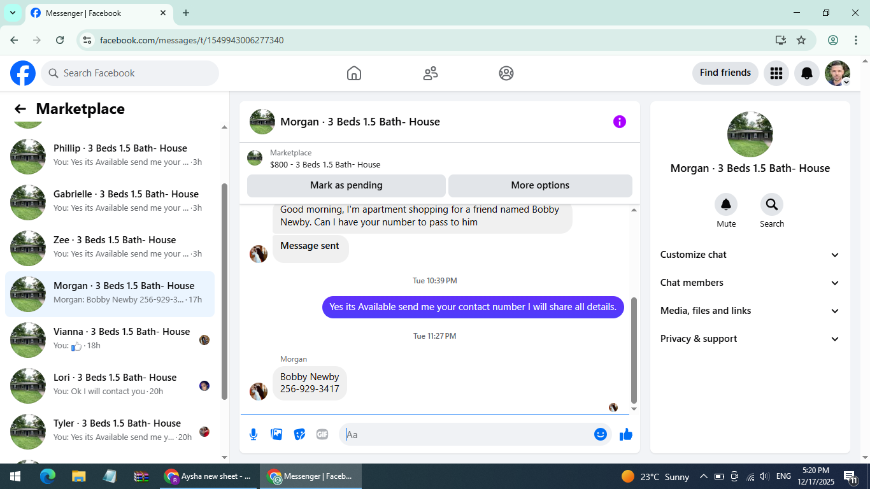Open taskbar clock showing 5:20 PM
Image resolution: width=870 pixels, height=489 pixels.
tap(815, 476)
